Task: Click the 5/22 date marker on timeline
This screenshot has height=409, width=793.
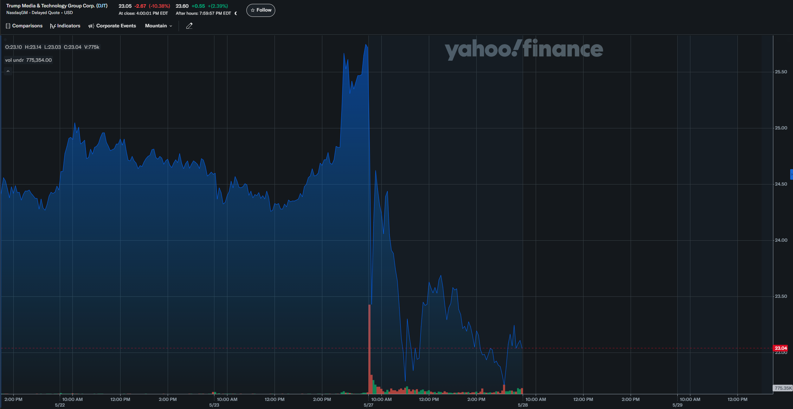Action: pos(60,405)
